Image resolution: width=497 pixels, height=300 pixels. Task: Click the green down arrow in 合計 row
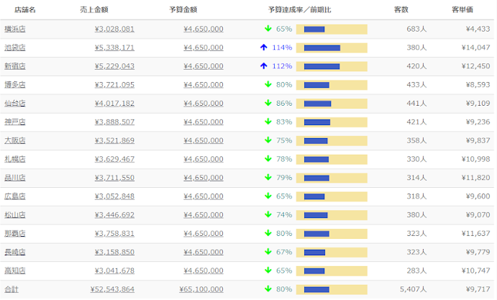point(268,288)
